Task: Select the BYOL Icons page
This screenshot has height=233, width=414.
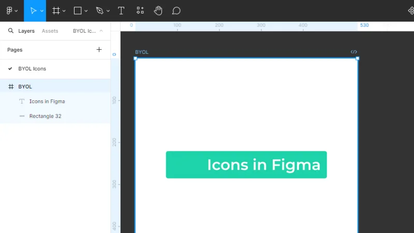Action: pos(55,69)
